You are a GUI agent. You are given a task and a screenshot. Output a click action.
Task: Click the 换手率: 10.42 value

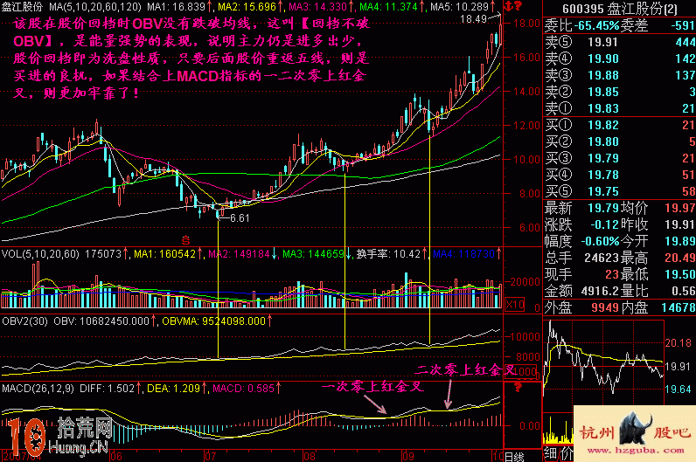[x=391, y=254]
